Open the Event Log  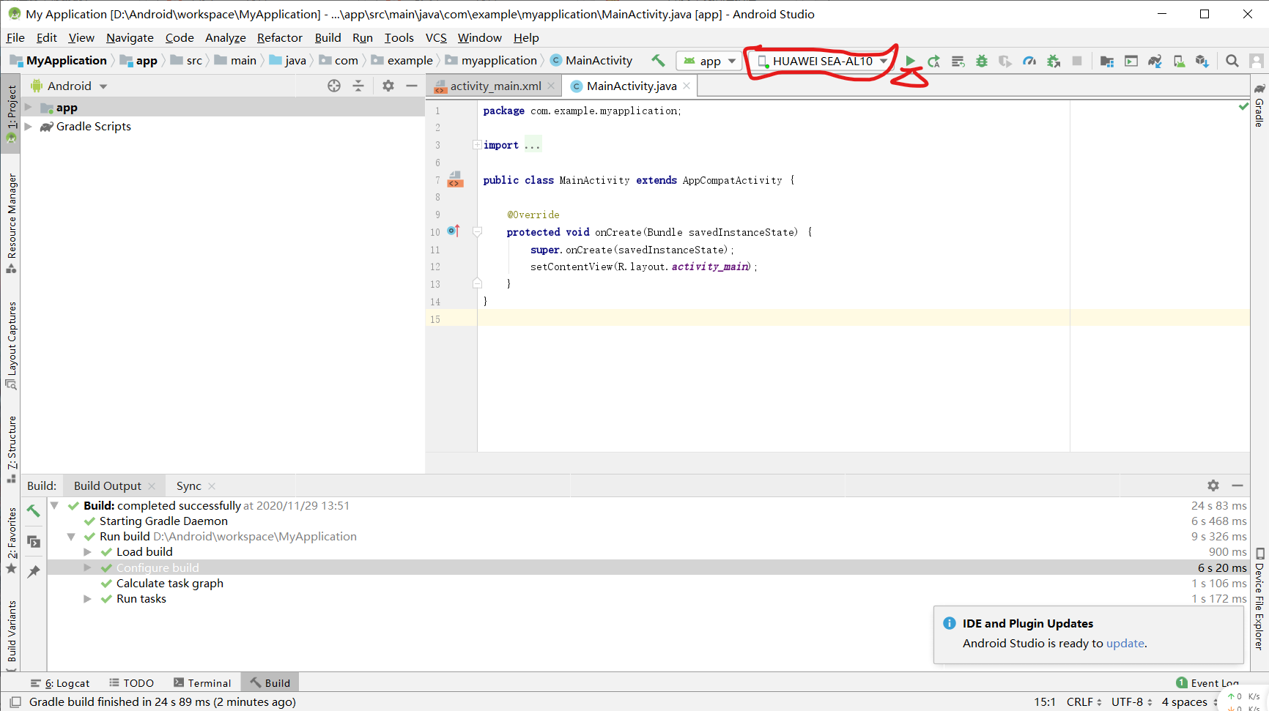click(1207, 682)
